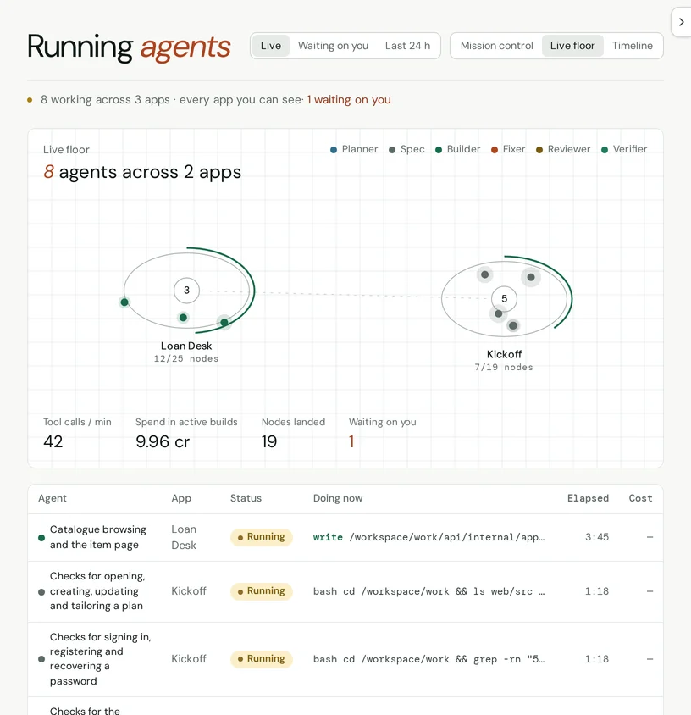Click '12/25 nodes' under Loan Desk
Image resolution: width=691 pixels, height=715 pixels.
[186, 359]
